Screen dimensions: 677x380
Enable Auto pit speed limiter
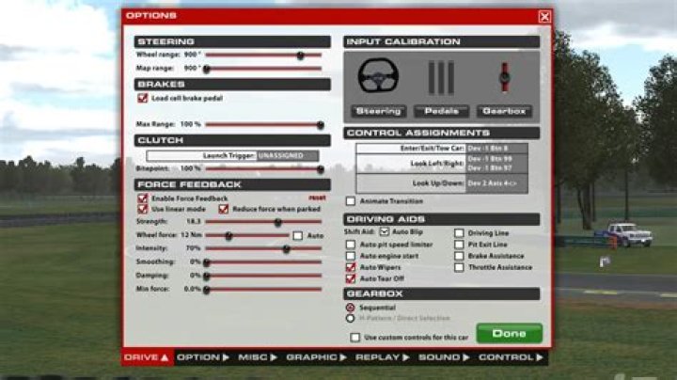[x=351, y=245]
